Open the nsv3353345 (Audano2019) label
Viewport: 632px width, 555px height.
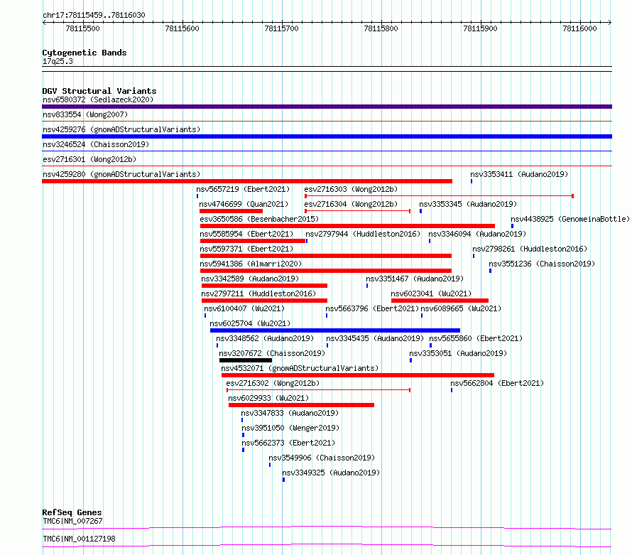(468, 204)
